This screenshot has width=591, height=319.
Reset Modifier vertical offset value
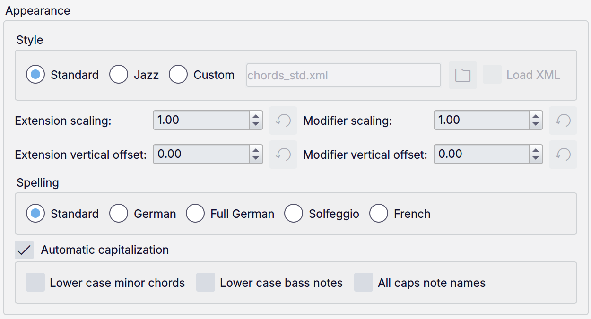pos(563,155)
